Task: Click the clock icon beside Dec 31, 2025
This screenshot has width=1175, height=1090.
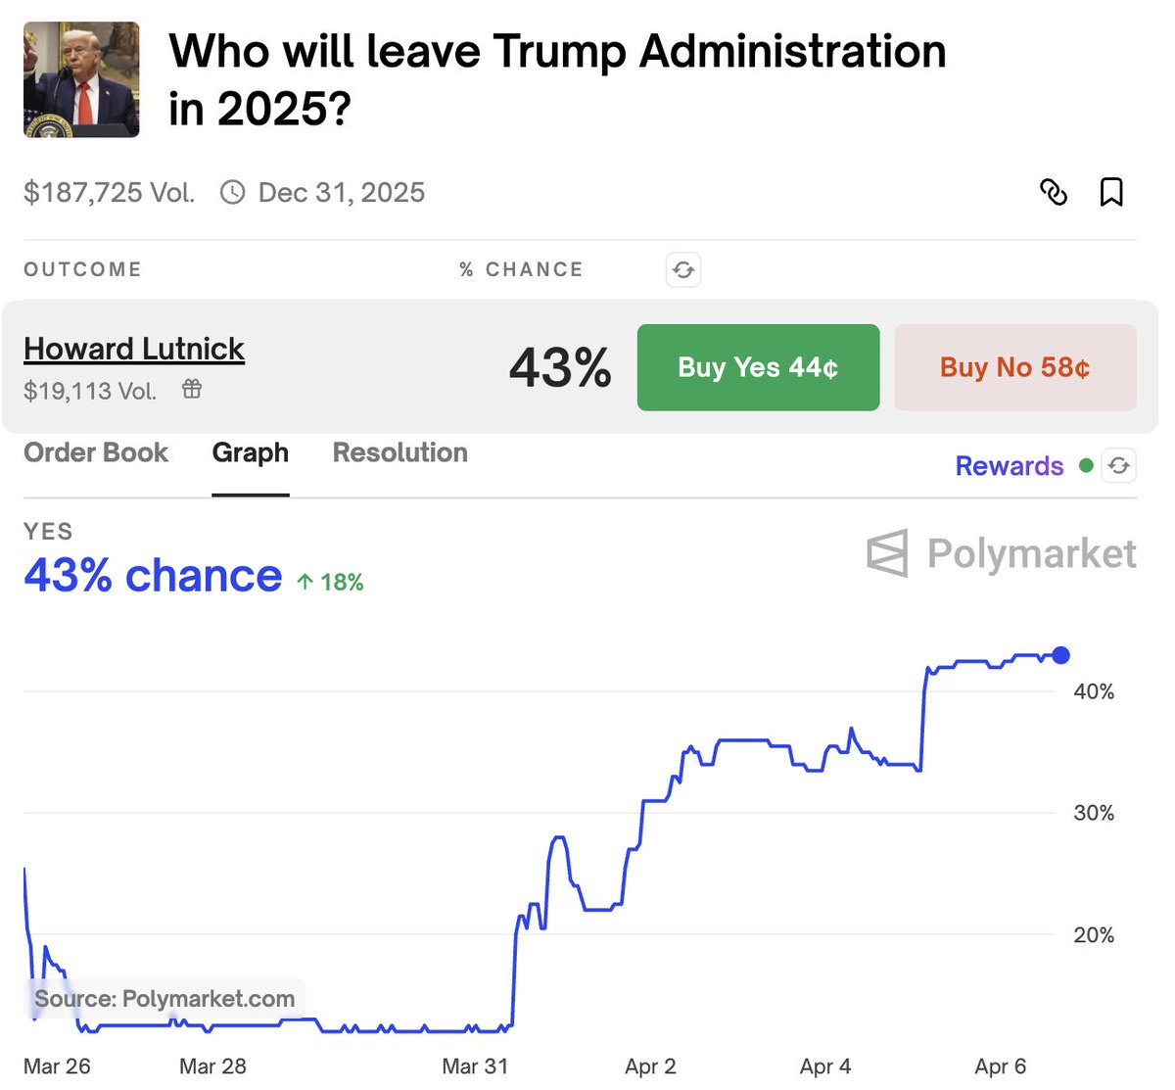Action: (232, 192)
